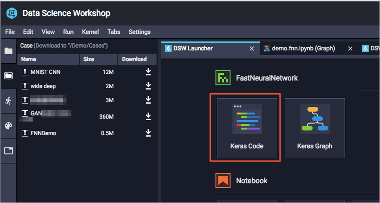Open the File menu
Screen dimensions: 380x203
[x=10, y=32]
